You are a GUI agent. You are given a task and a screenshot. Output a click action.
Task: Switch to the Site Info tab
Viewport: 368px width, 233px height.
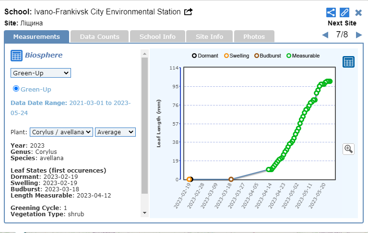(x=210, y=36)
